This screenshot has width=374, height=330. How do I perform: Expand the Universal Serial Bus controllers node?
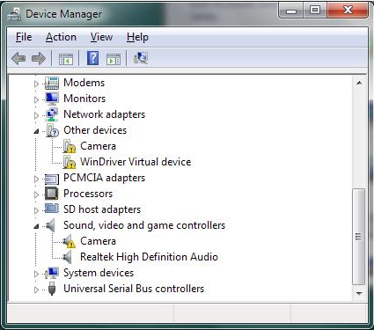click(x=36, y=290)
